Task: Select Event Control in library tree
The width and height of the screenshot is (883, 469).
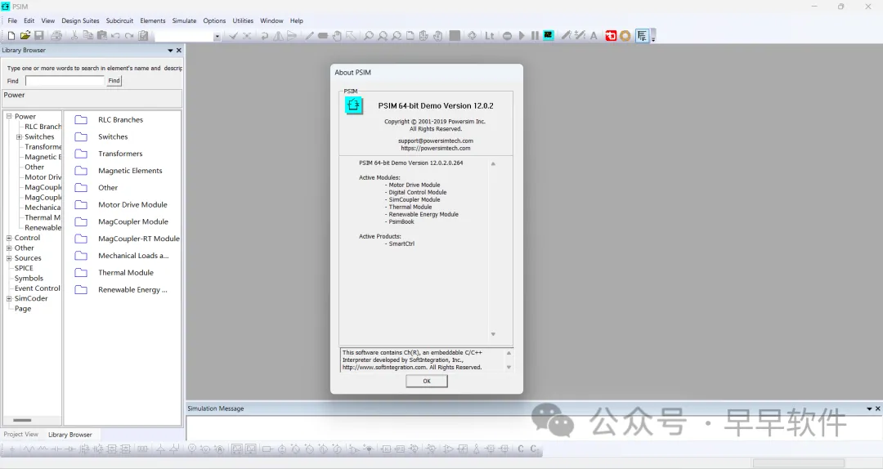Action: 37,288
